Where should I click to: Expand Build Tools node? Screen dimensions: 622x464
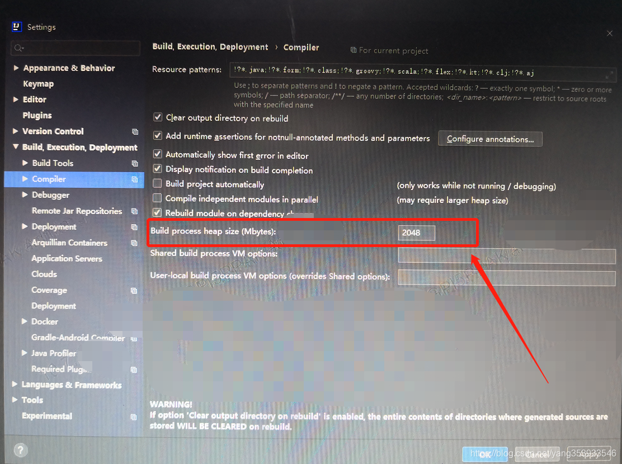tap(25, 163)
